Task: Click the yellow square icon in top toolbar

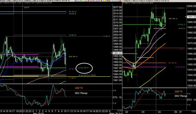Action: [x=104, y=1]
